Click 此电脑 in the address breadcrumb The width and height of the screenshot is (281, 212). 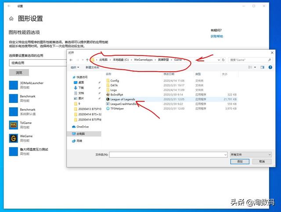(104, 60)
